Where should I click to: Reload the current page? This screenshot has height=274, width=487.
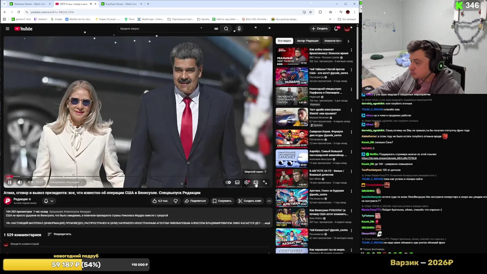click(18, 12)
